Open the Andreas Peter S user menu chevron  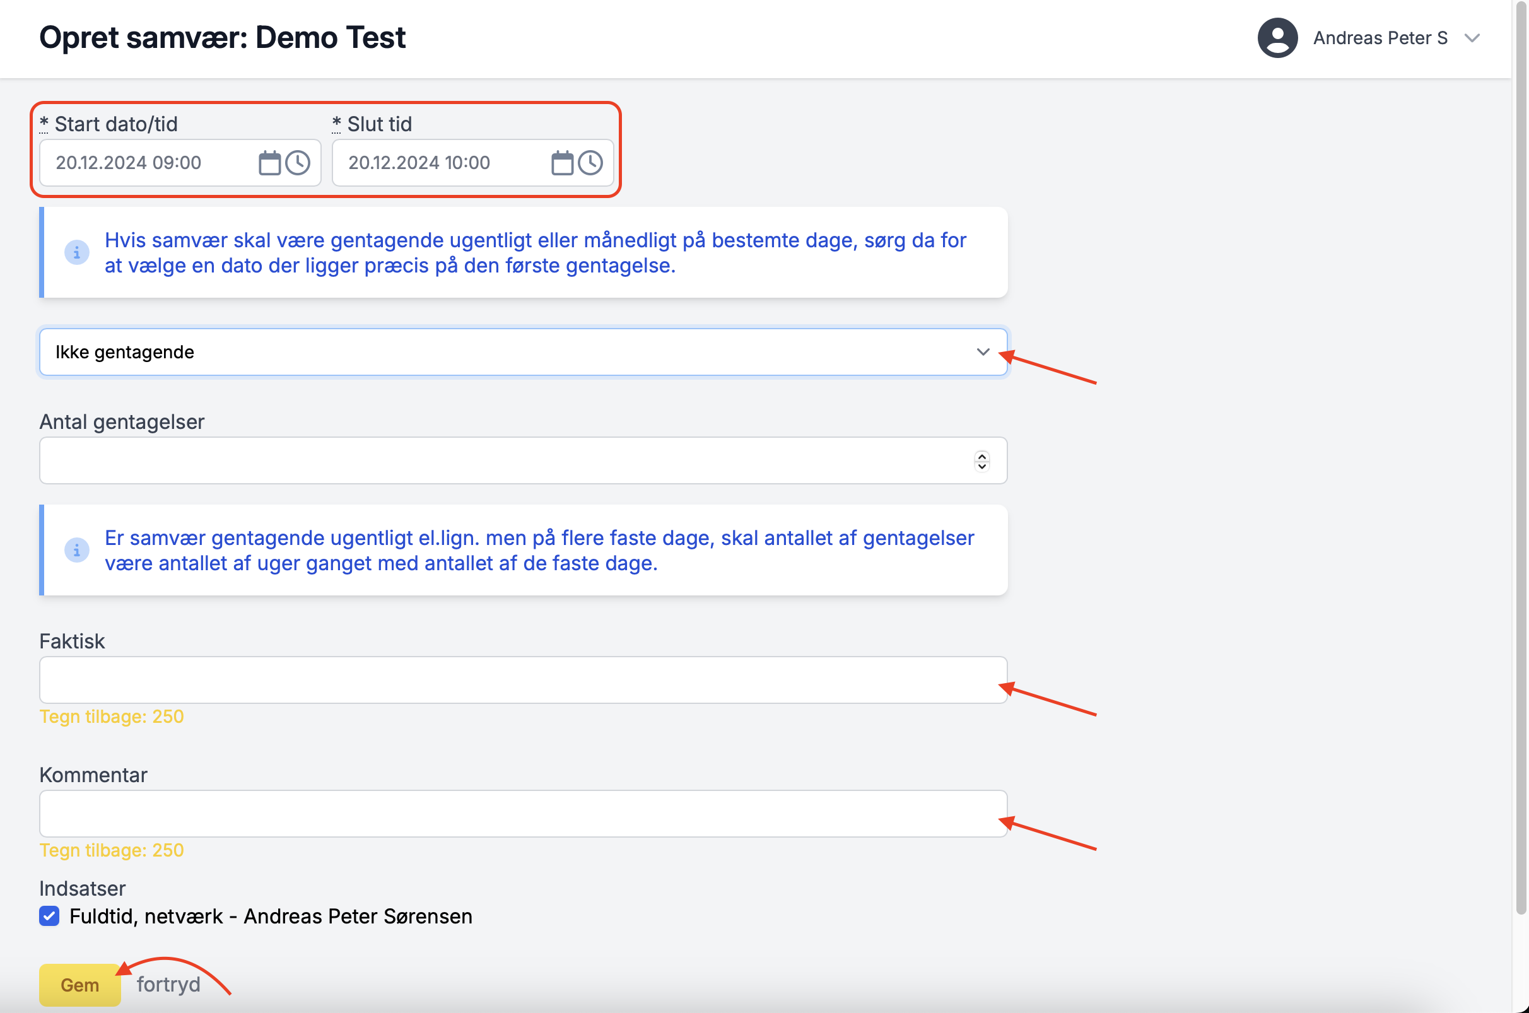point(1472,38)
